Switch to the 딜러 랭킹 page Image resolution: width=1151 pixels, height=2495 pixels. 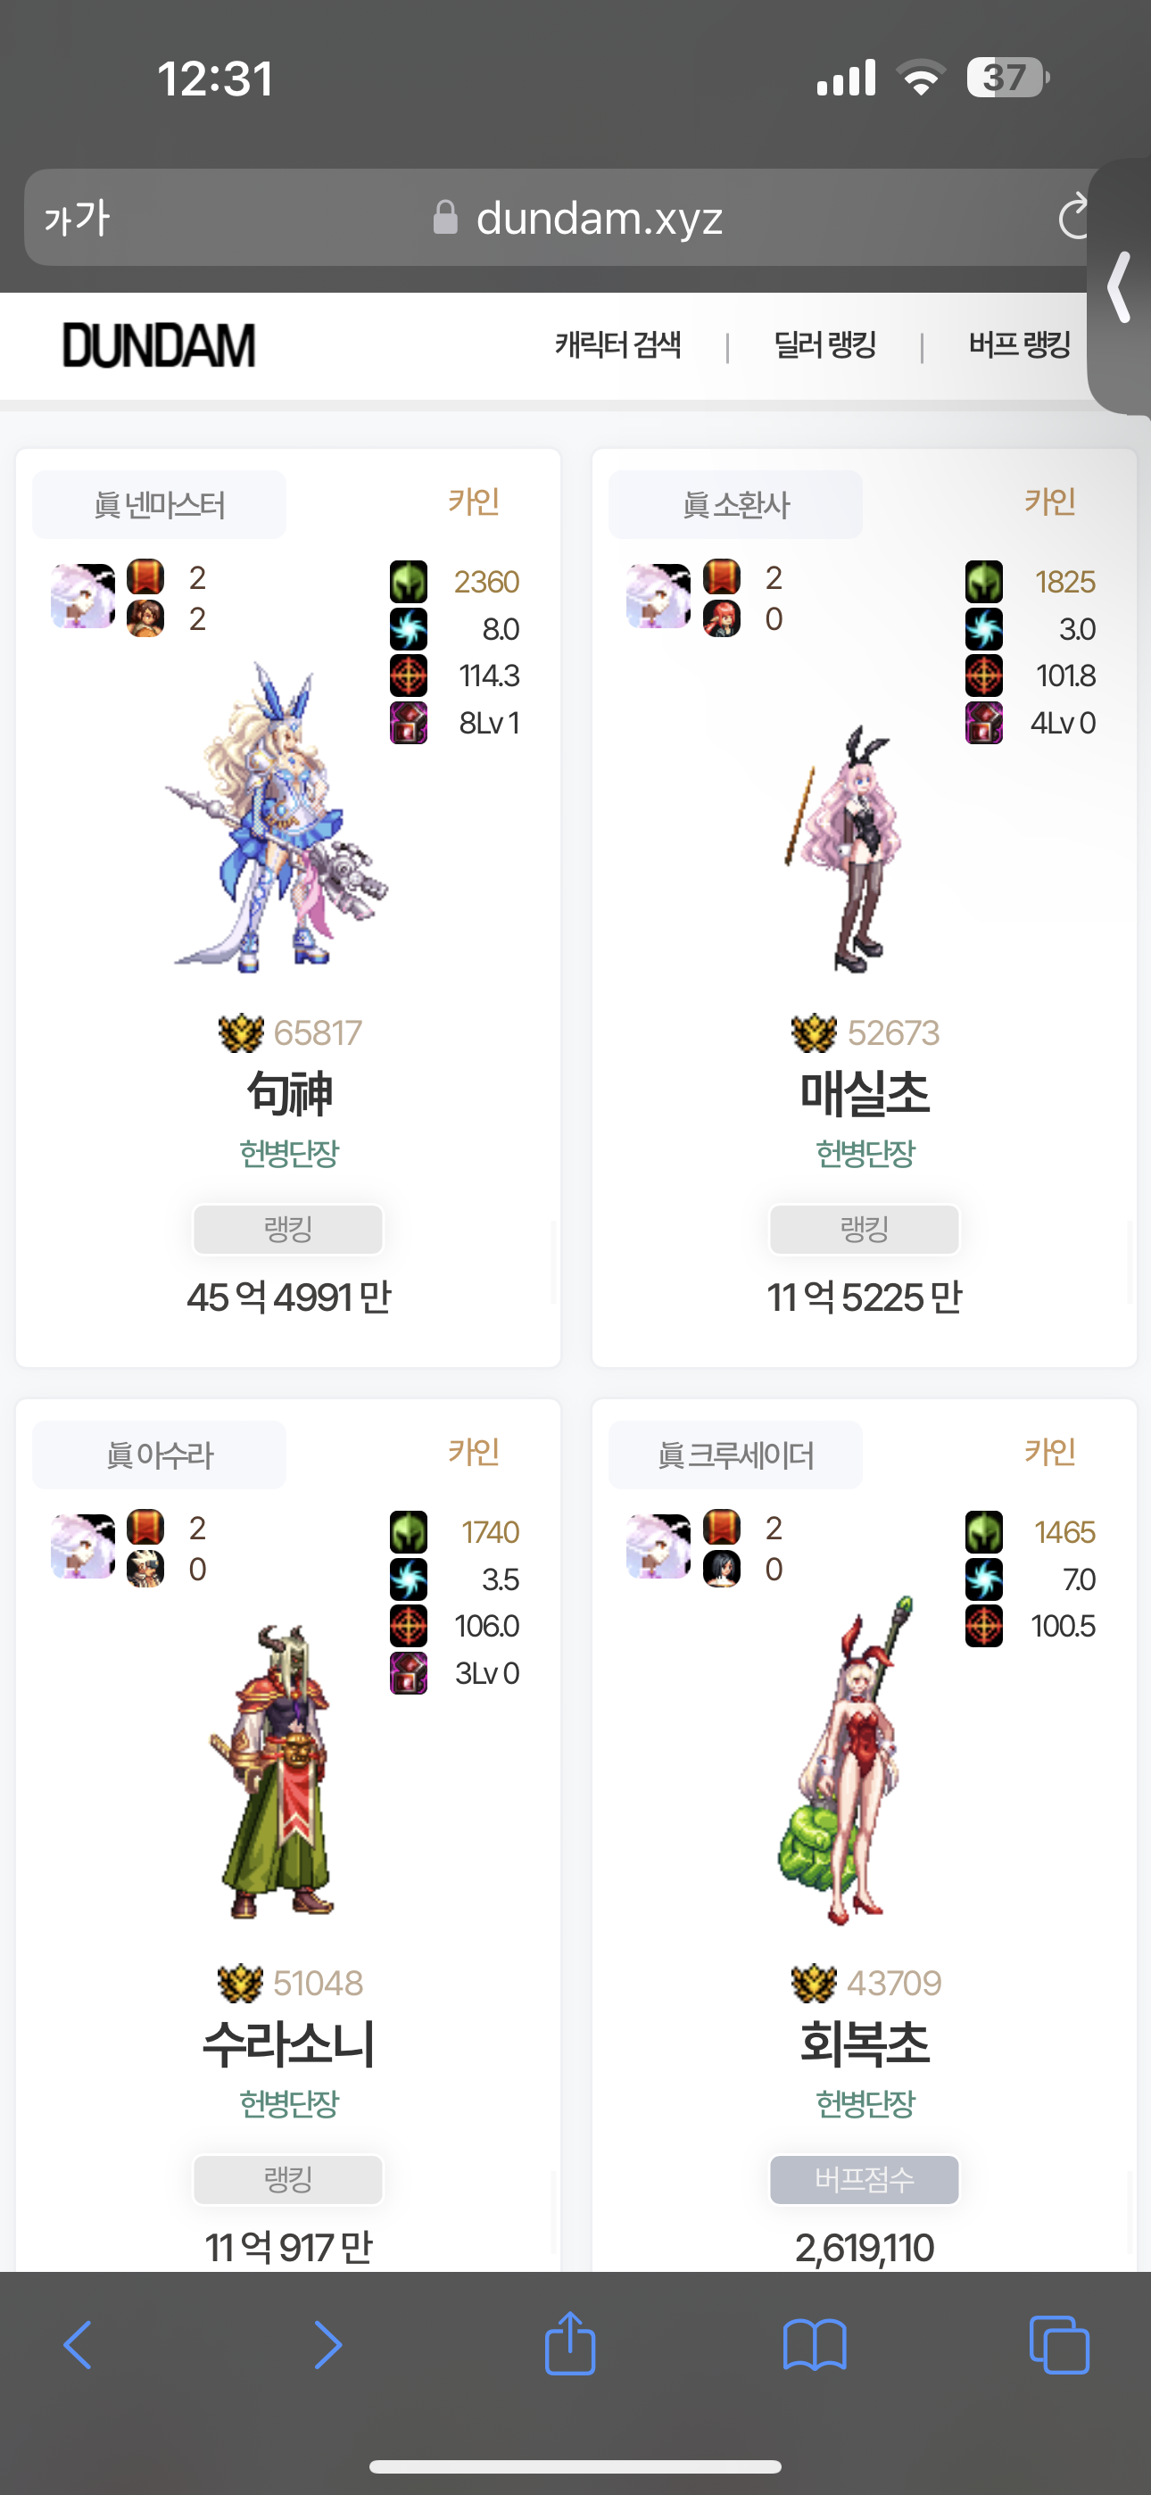pos(824,344)
